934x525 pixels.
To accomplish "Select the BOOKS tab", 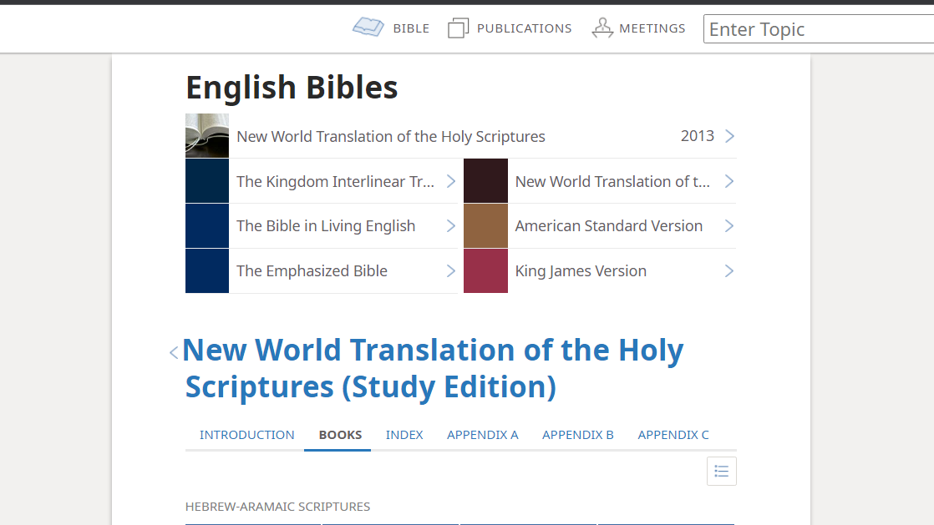I will tap(340, 435).
